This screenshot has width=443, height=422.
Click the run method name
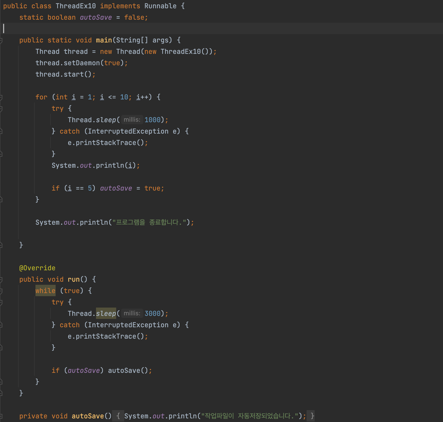coord(74,279)
